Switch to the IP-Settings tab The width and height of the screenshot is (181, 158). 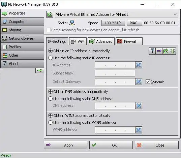pyautogui.click(x=57, y=41)
